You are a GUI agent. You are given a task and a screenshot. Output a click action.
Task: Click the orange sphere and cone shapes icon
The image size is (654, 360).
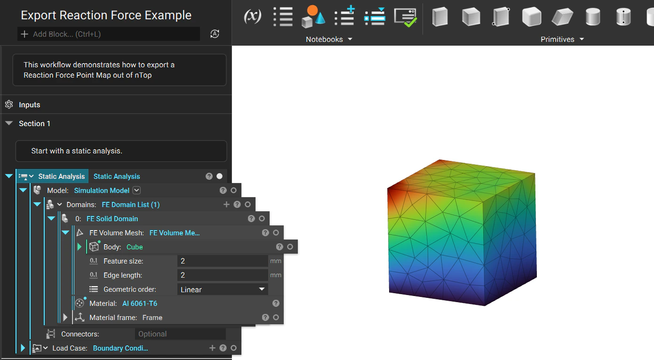click(314, 16)
